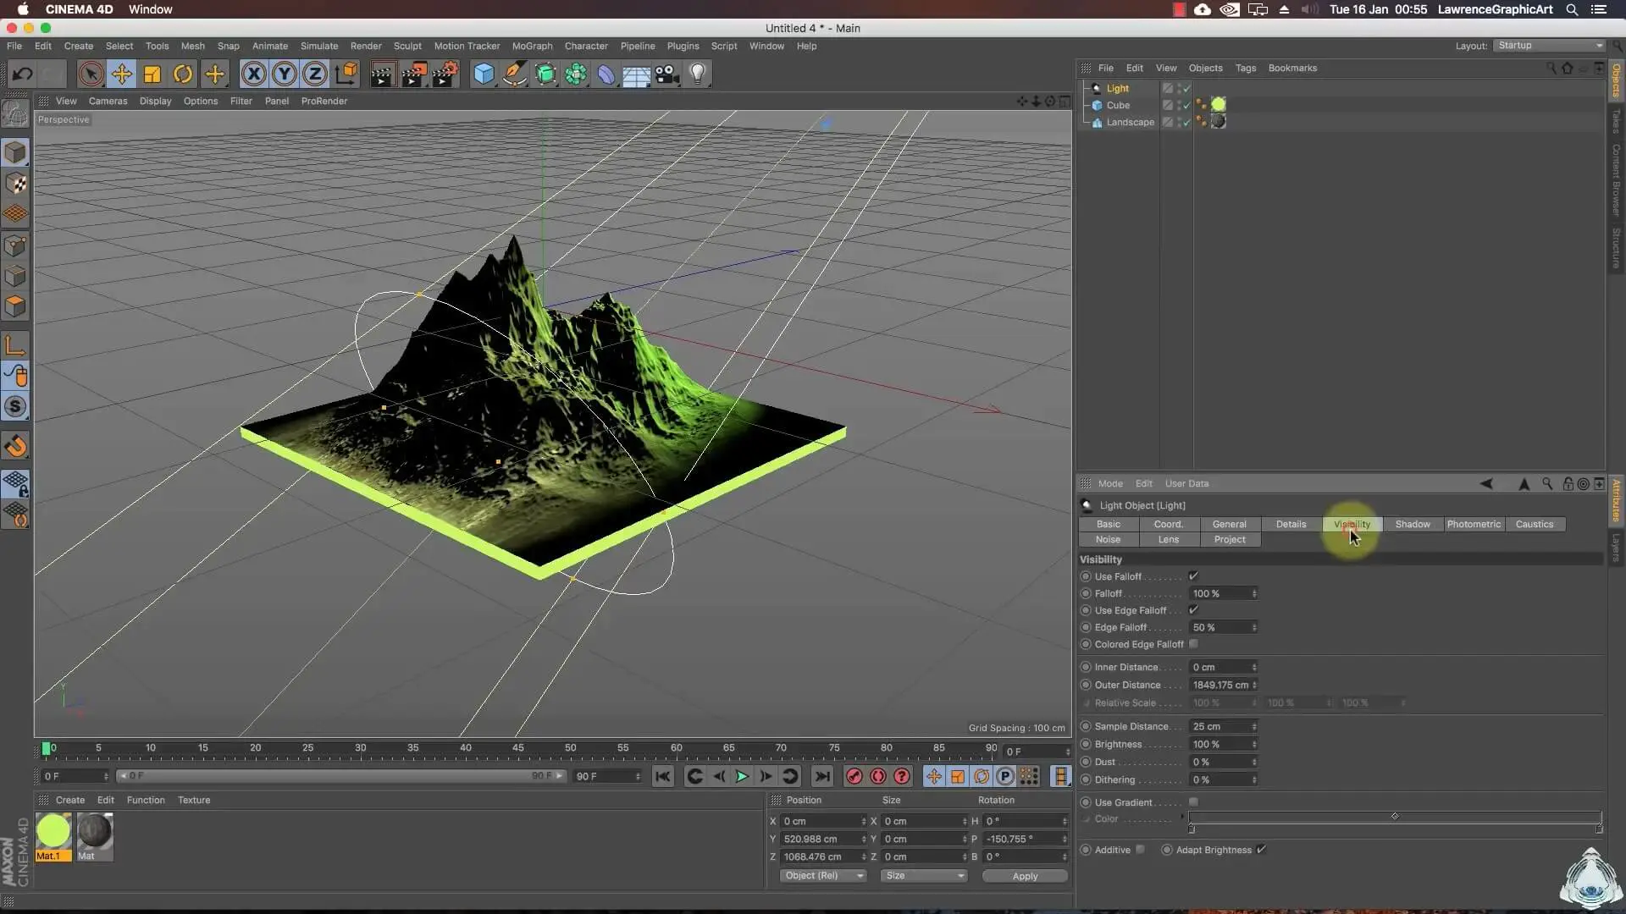
Task: Select the Live Selection tool
Action: click(x=91, y=74)
